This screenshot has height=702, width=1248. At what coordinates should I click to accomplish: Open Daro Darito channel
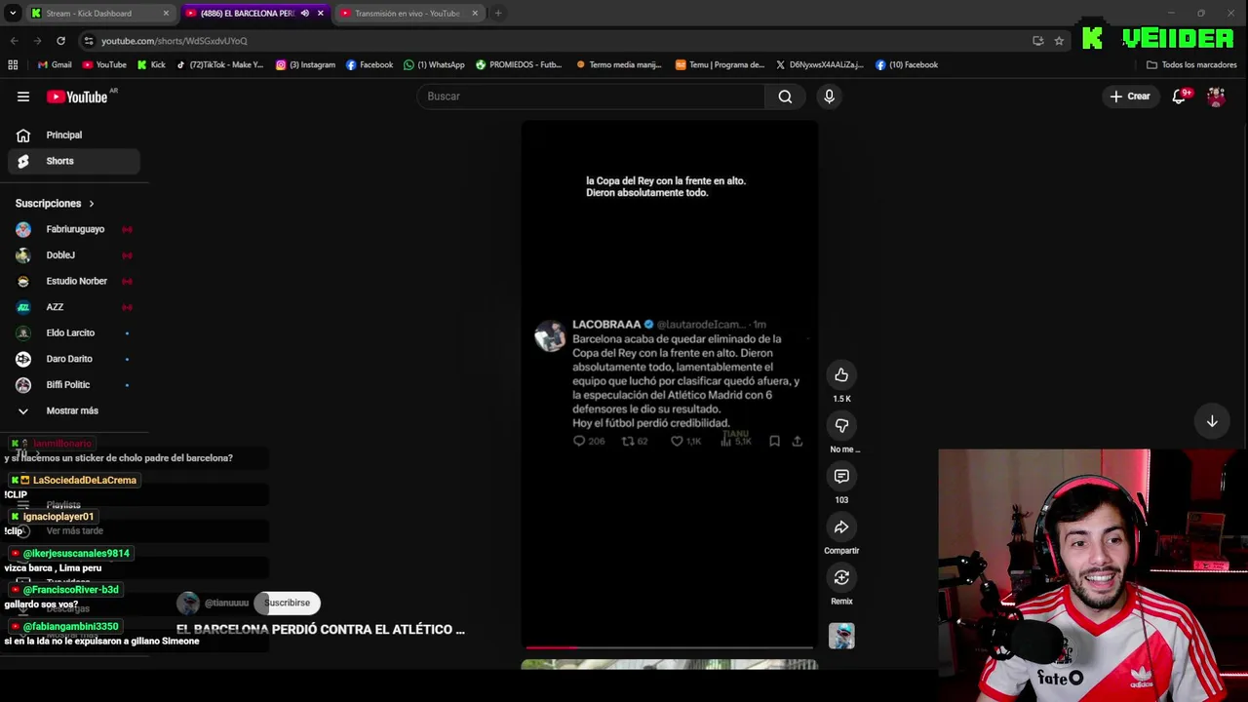click(73, 359)
